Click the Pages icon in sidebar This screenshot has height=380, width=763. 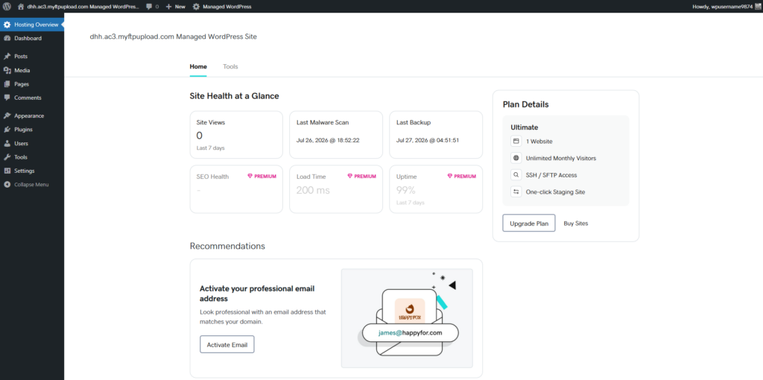[7, 83]
